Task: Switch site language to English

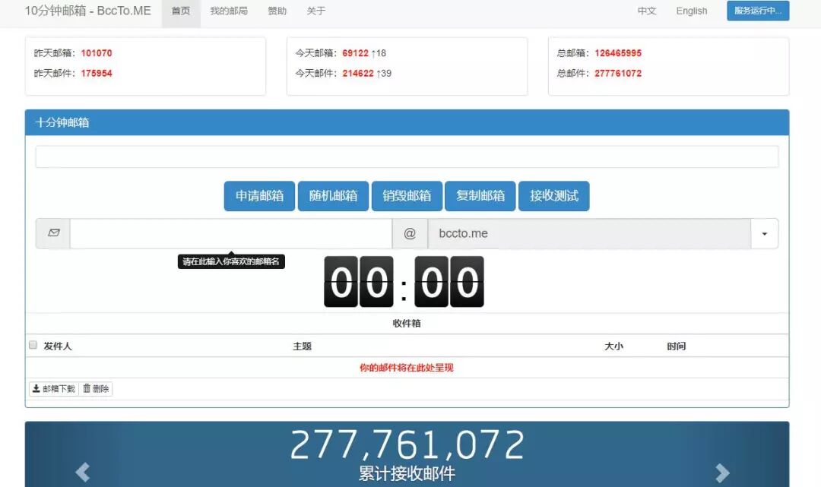Action: pyautogui.click(x=690, y=11)
